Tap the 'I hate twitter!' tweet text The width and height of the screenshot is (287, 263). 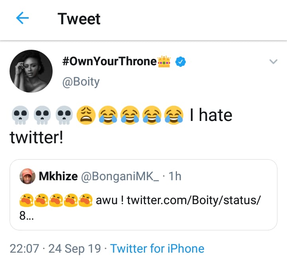point(121,126)
